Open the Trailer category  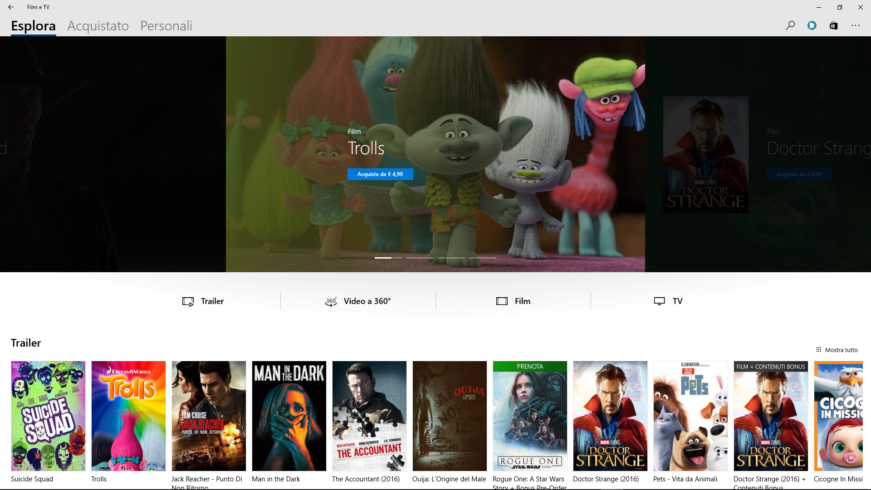coord(203,301)
